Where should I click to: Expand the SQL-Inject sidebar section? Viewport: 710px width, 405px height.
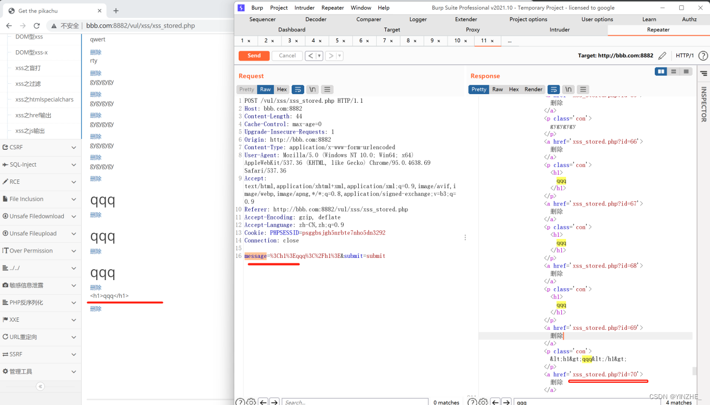(x=41, y=164)
